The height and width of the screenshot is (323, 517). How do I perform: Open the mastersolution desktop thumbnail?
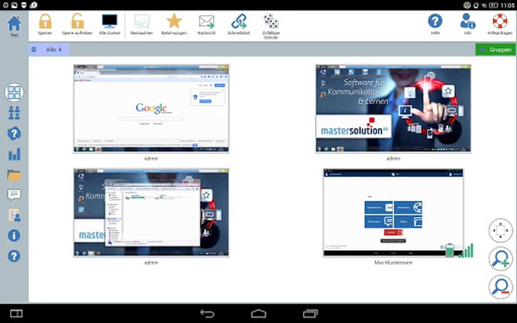[393, 109]
